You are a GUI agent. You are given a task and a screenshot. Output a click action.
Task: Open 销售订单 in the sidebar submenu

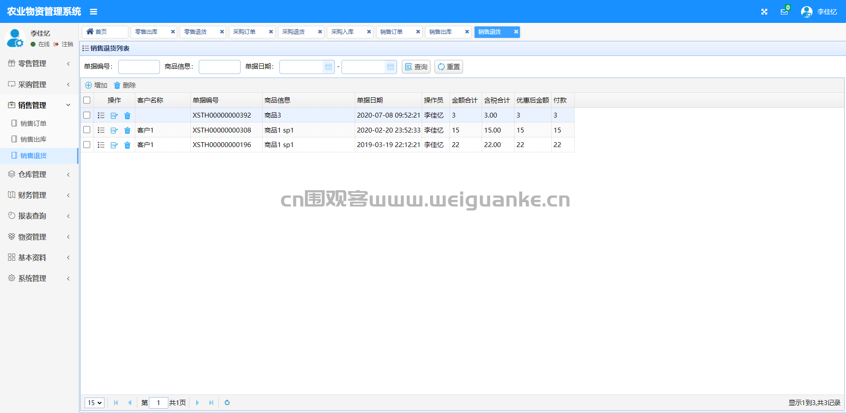point(39,124)
